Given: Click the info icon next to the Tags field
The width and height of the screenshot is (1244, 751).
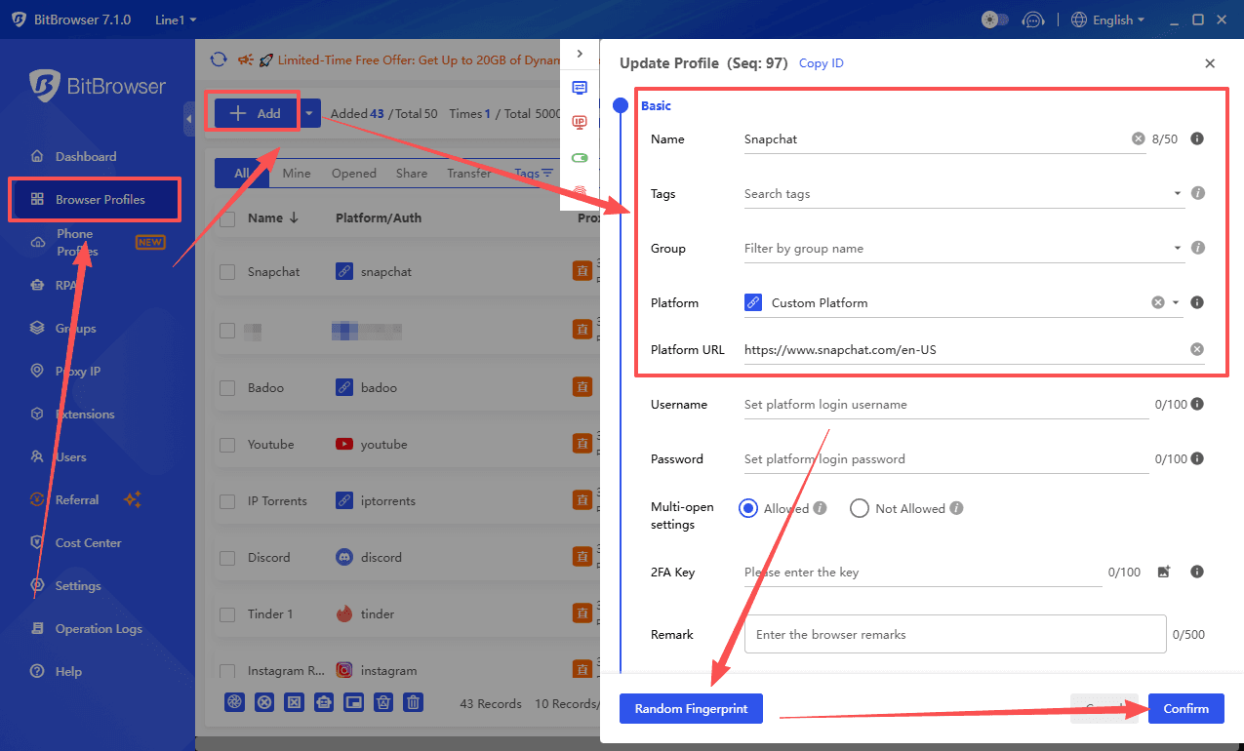Looking at the screenshot, I should pyautogui.click(x=1198, y=194).
